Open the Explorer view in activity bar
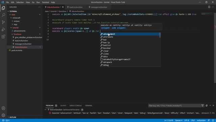This screenshot has height=122, width=216. click(3, 8)
